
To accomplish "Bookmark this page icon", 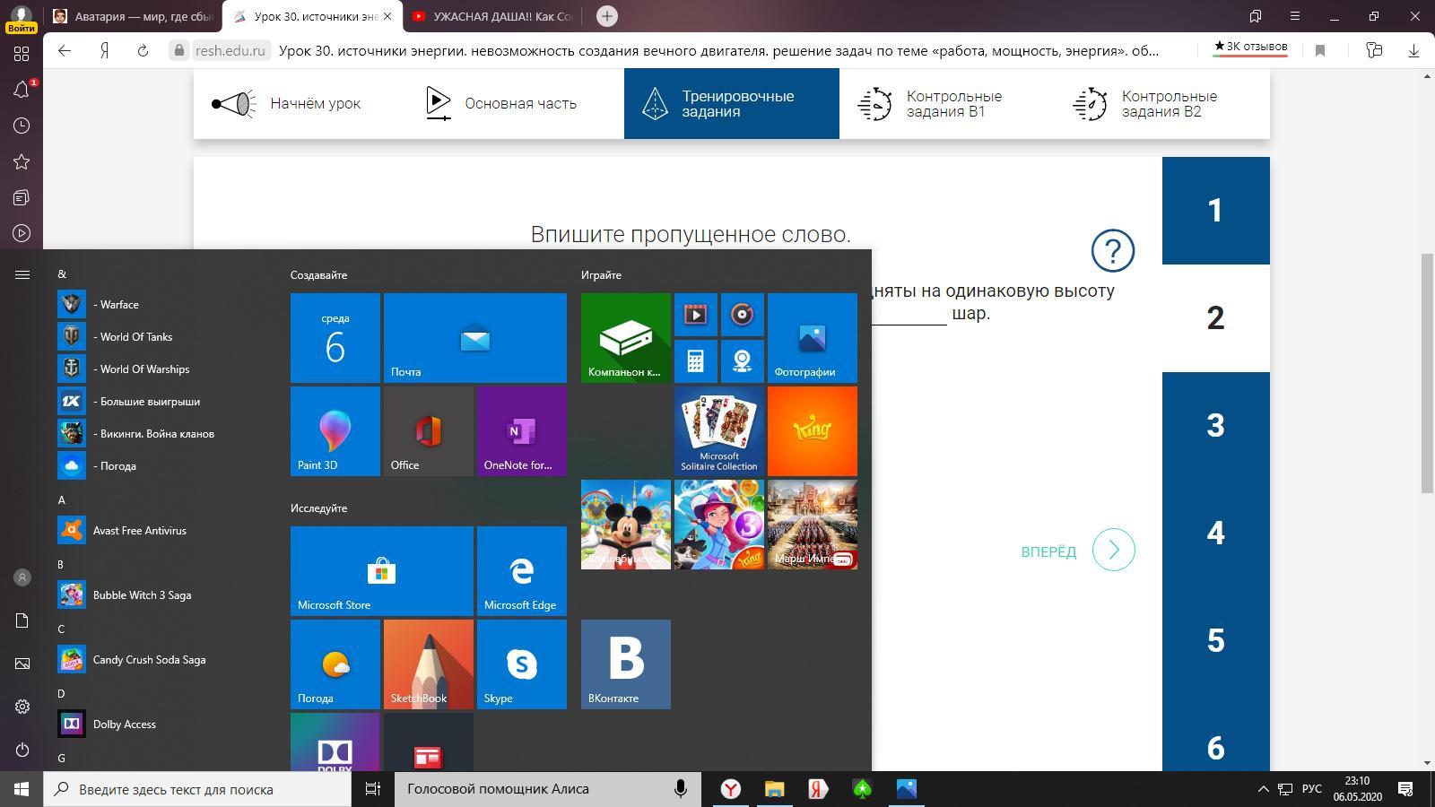I will (1320, 50).
